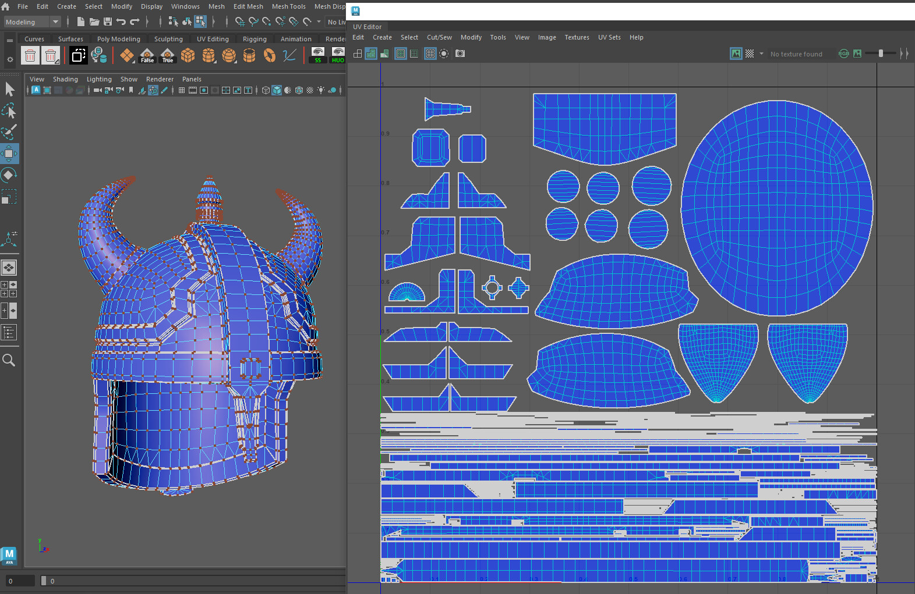
Task: Open the No Live Surface field
Action: click(335, 22)
